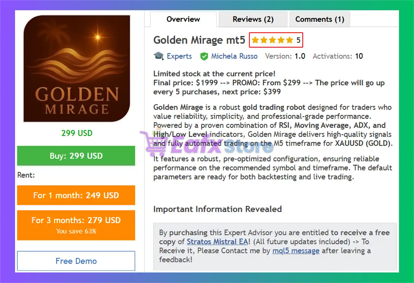
Task: Open the Reviews (2) tab
Action: tap(253, 19)
